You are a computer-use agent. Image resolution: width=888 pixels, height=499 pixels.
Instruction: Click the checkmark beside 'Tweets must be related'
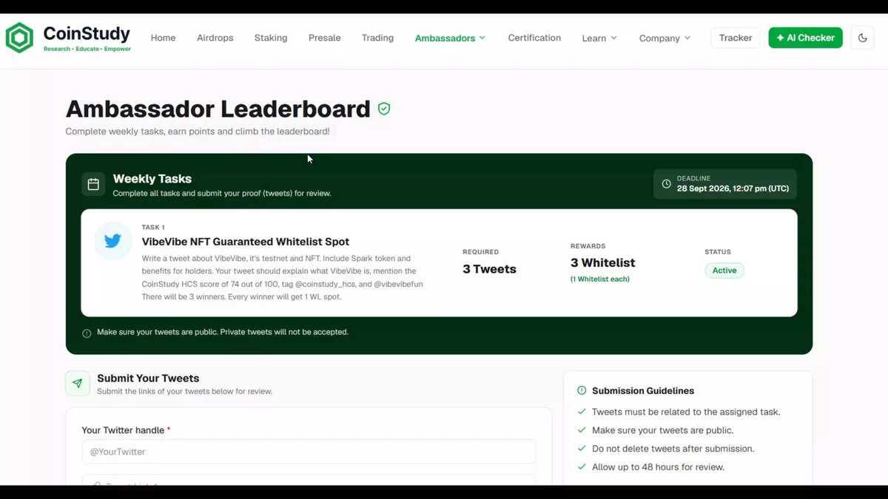[582, 412]
